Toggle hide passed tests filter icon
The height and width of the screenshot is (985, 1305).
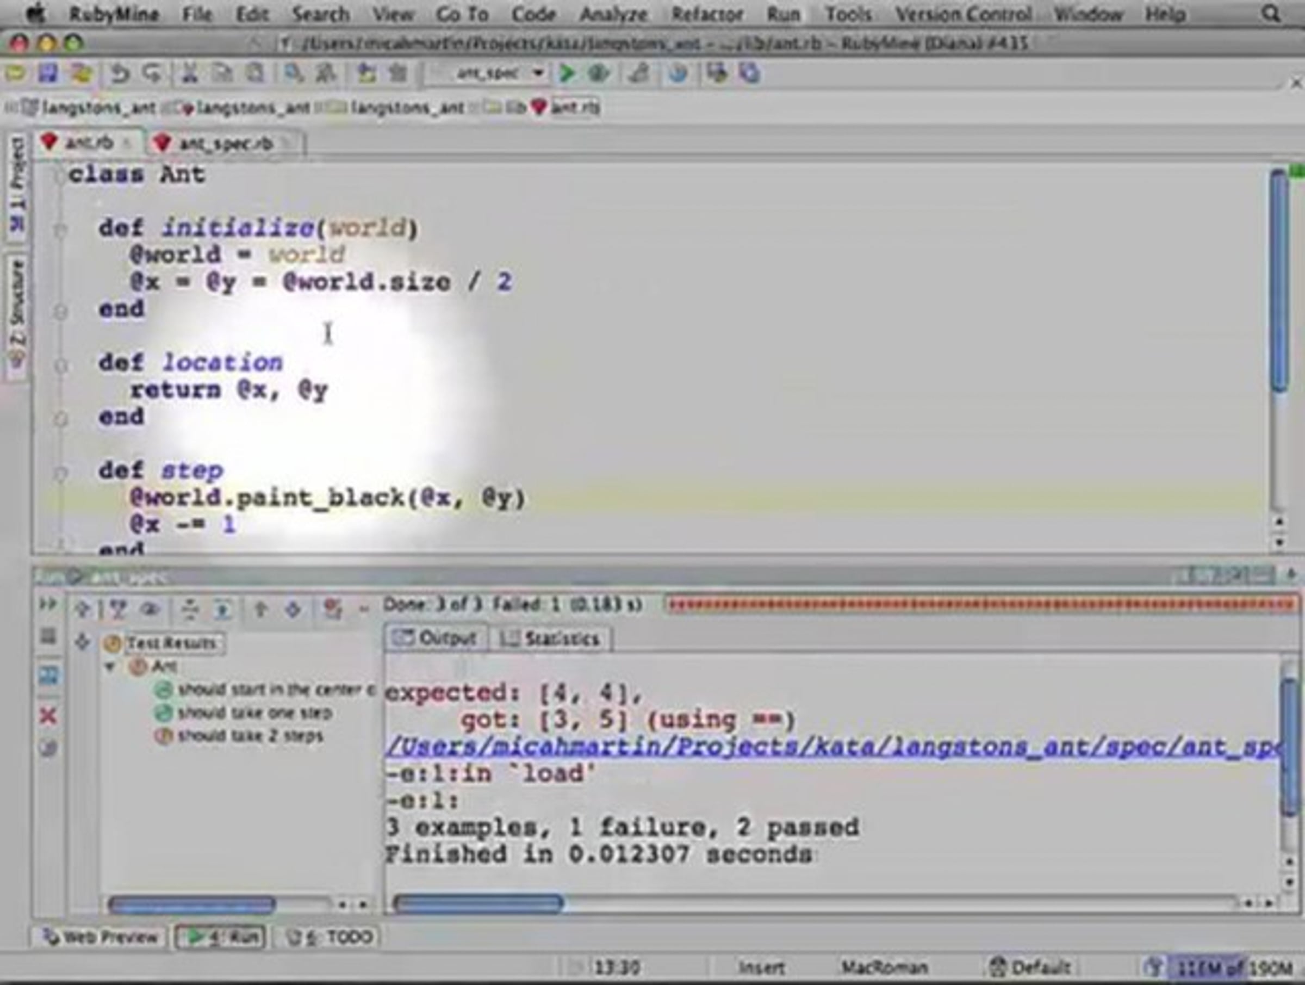[118, 609]
